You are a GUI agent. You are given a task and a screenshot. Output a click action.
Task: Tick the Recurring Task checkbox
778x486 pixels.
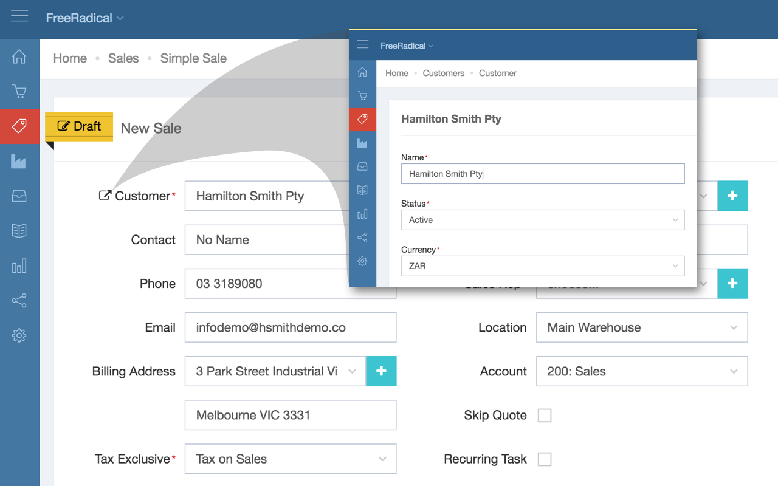coord(545,459)
